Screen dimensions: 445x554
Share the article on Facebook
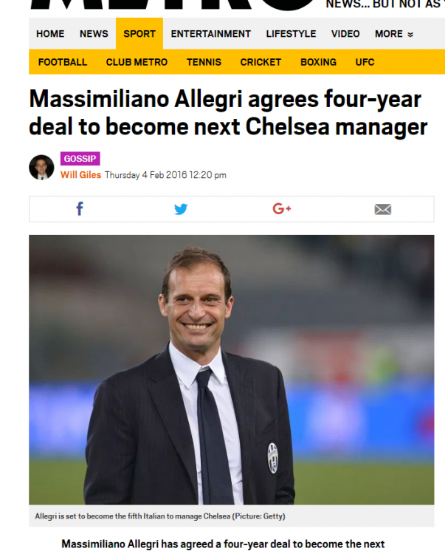pyautogui.click(x=80, y=209)
